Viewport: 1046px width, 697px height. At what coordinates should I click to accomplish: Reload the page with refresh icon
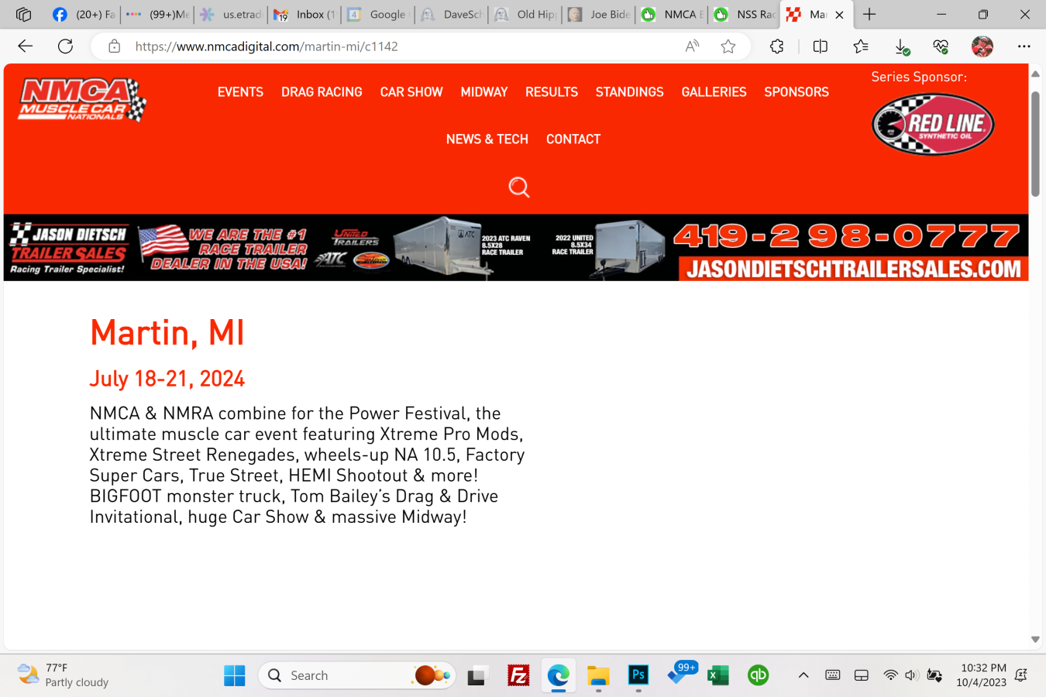(66, 46)
